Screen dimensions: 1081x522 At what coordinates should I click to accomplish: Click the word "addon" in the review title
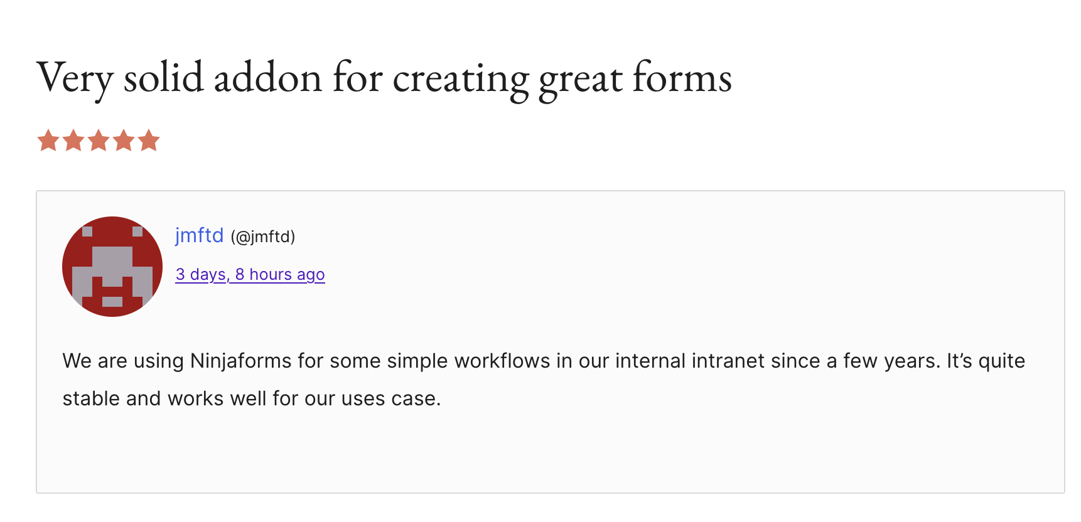pyautogui.click(x=268, y=79)
